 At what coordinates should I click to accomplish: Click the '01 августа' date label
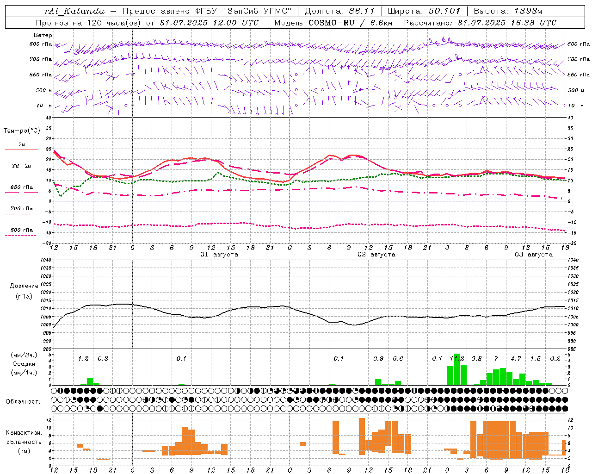(219, 255)
